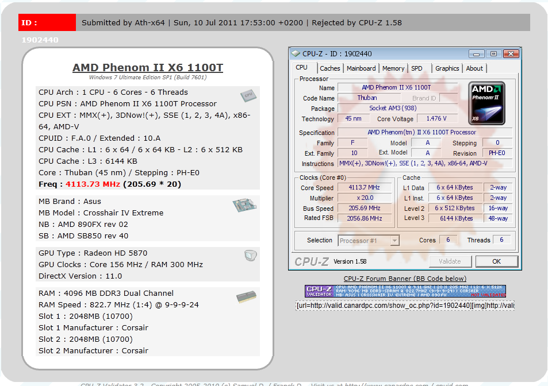Image resolution: width=548 pixels, height=386 pixels.
Task: Click the Bus Speed value 205.69 MHz
Action: click(364, 208)
